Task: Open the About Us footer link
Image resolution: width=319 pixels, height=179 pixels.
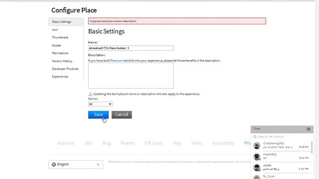Action: pyautogui.click(x=65, y=143)
